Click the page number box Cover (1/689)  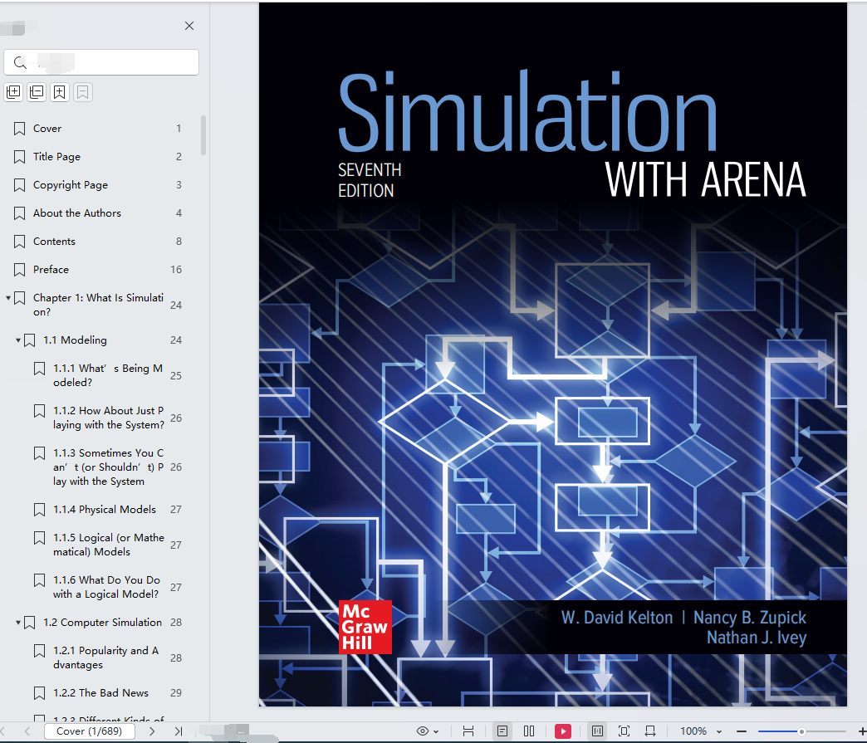(90, 731)
